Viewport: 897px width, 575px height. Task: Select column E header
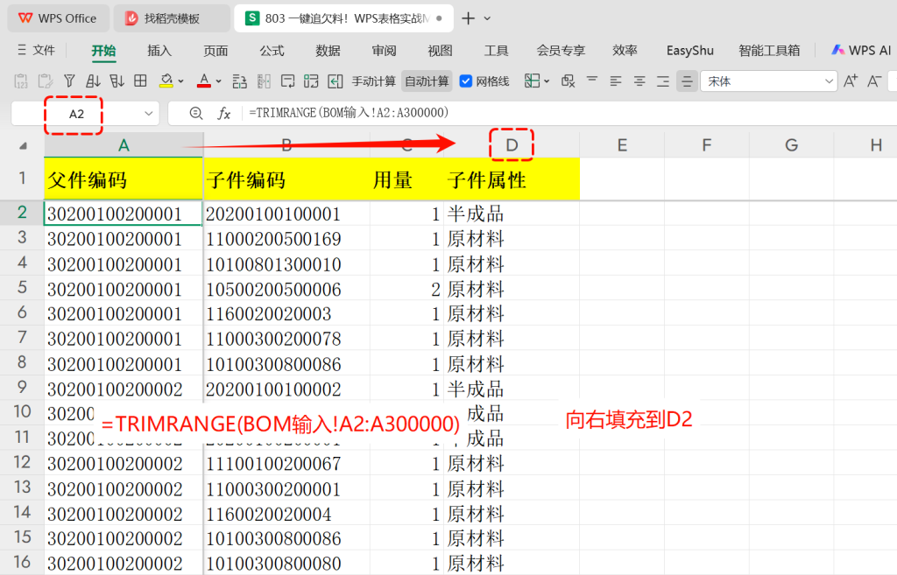(622, 145)
